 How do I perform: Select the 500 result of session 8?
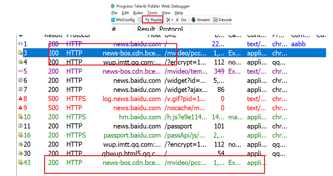tap(53, 99)
